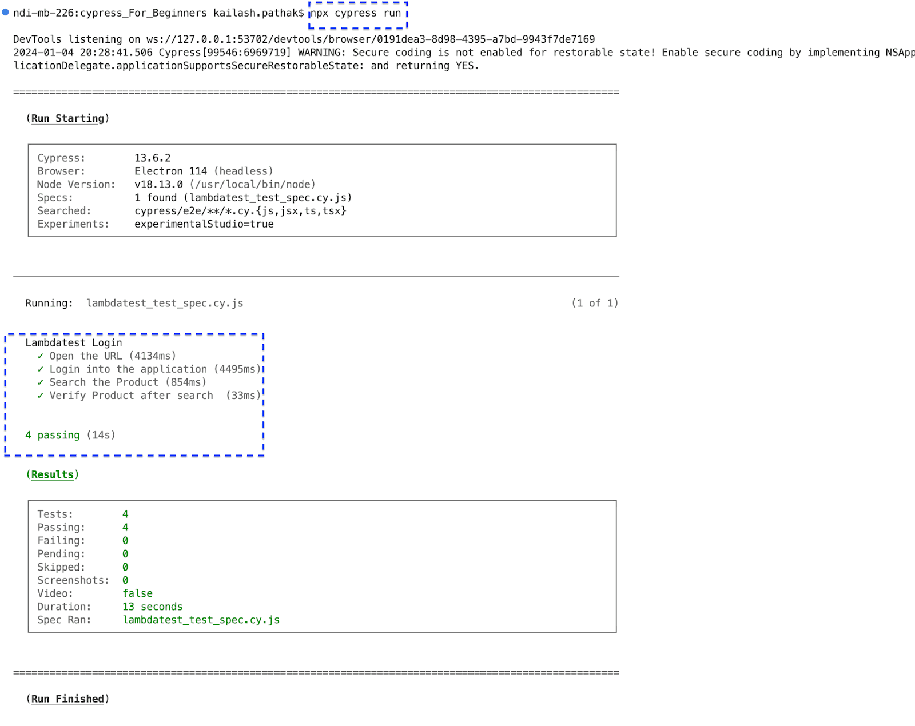Click '1 found (lambdatest_test_spec.cy.js)' specs value
The width and height of the screenshot is (915, 726).
click(243, 198)
